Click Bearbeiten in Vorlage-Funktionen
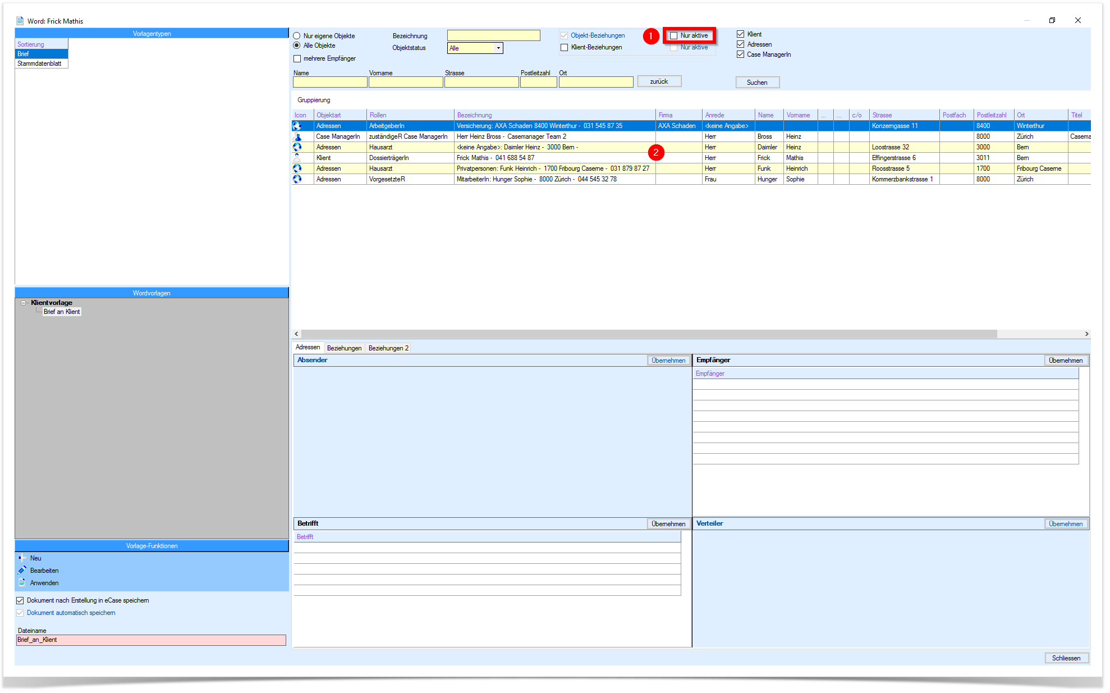This screenshot has height=693, width=1110. click(x=44, y=571)
